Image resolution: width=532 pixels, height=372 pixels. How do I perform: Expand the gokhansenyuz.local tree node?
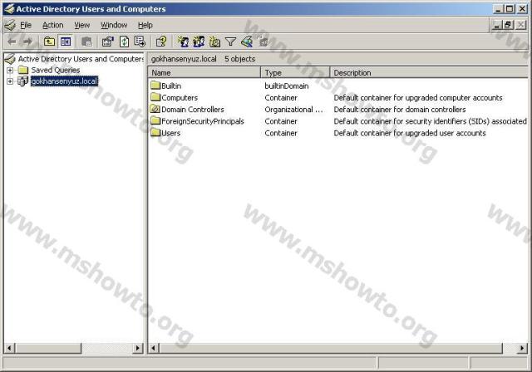pos(10,81)
